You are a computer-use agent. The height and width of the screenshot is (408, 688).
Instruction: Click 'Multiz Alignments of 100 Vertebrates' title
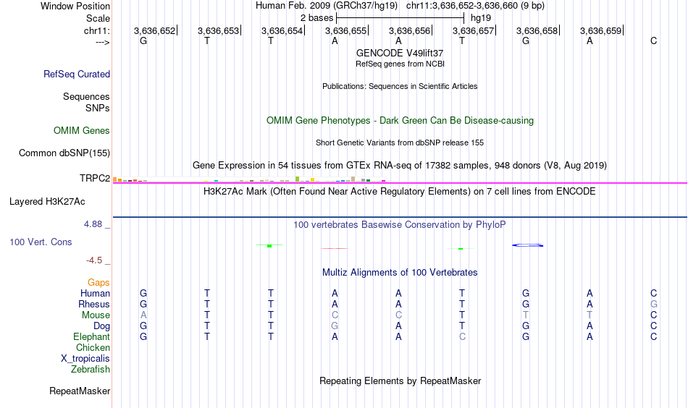tap(400, 273)
